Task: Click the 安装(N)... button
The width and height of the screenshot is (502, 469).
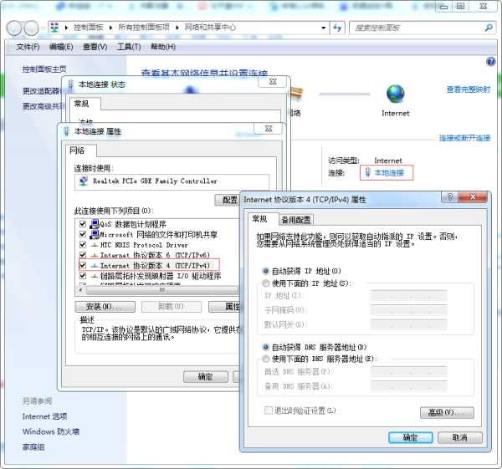Action: click(105, 307)
